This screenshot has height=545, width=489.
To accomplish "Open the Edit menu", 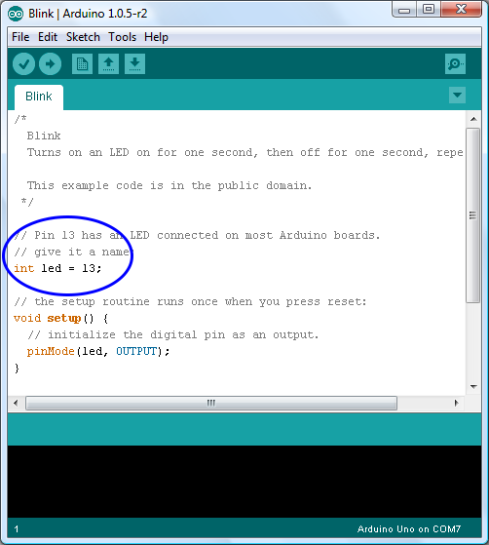I will (48, 37).
